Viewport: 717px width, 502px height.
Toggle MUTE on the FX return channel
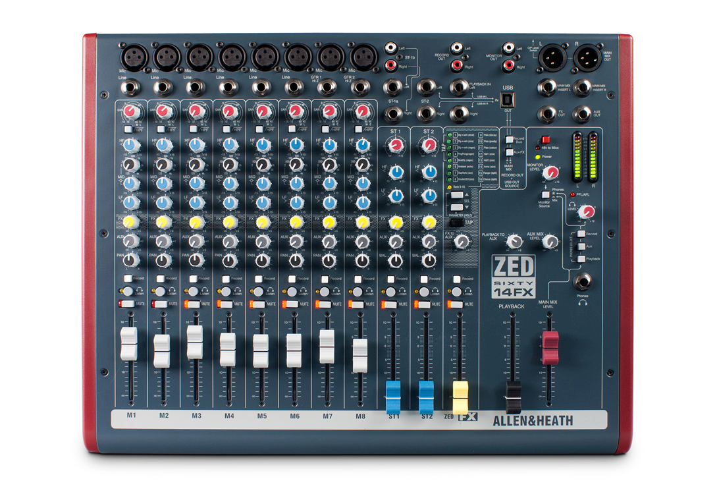[x=456, y=304]
